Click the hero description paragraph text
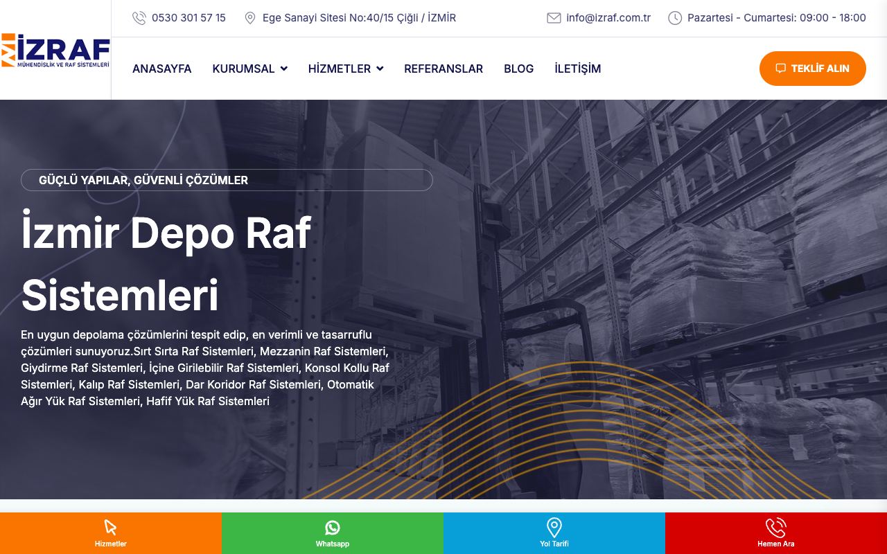The width and height of the screenshot is (887, 554). (205, 368)
